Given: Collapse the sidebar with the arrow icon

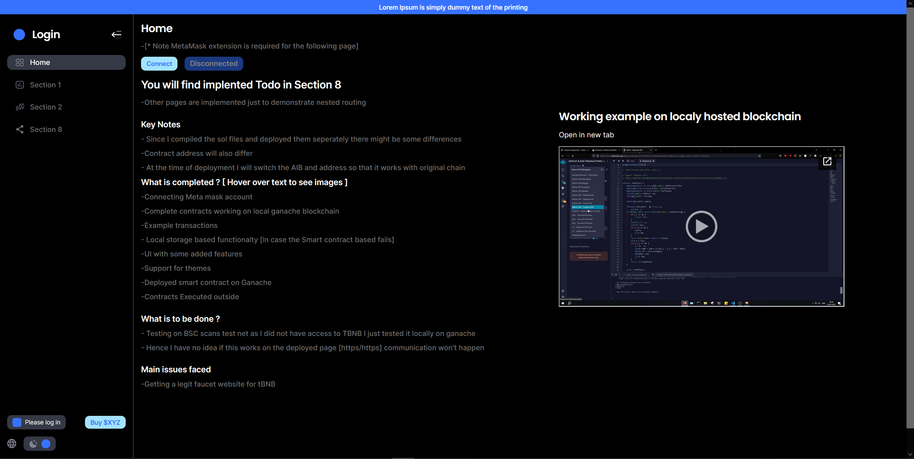Looking at the screenshot, I should point(116,34).
